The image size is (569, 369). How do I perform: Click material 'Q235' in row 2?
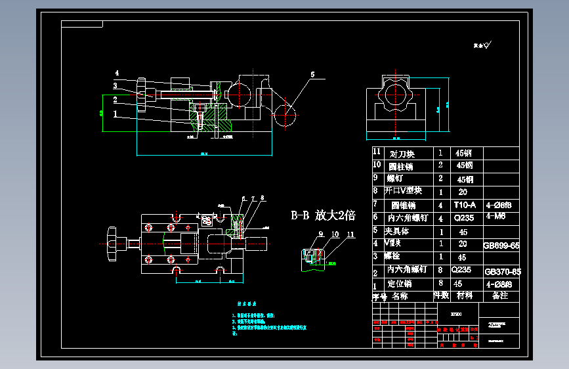coord(461,270)
